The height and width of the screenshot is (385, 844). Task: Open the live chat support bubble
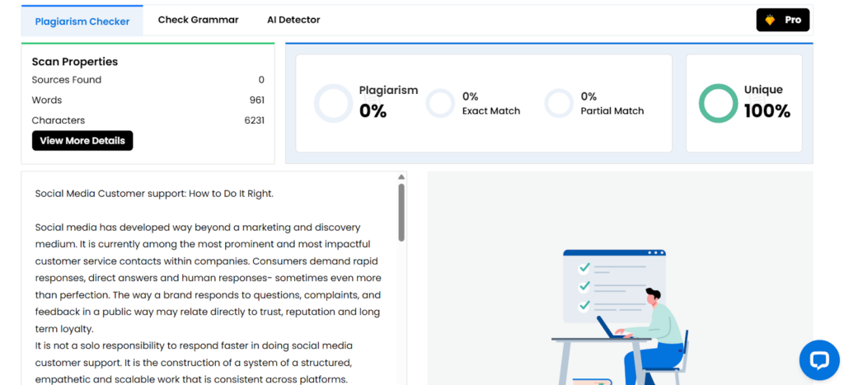(818, 359)
